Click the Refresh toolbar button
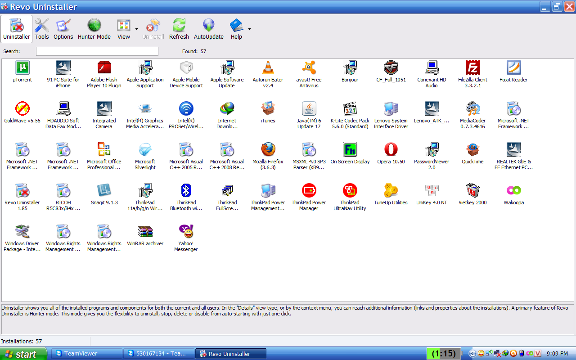576x360 pixels. point(179,29)
